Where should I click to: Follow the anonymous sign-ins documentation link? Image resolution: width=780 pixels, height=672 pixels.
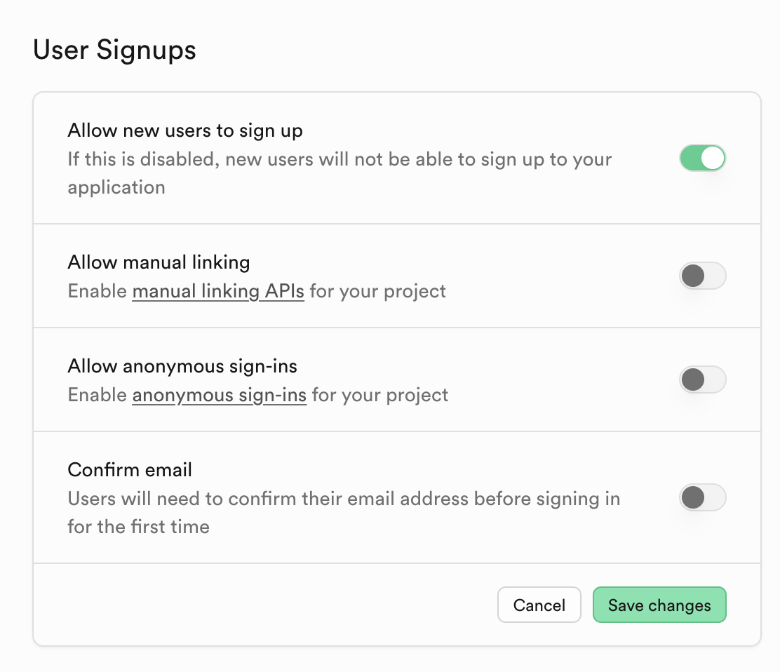220,395
